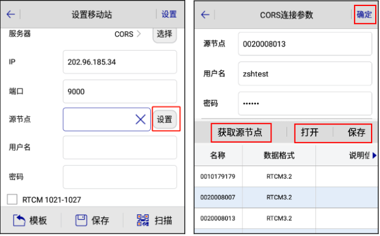Focus the empty 用户名 field on left screen
Image resolution: width=380 pixels, height=236 pixels.
[x=119, y=147]
